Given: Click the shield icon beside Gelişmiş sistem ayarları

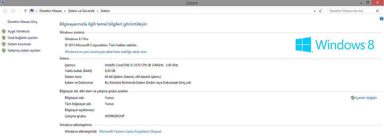Looking at the screenshot, I should (x=4, y=50).
